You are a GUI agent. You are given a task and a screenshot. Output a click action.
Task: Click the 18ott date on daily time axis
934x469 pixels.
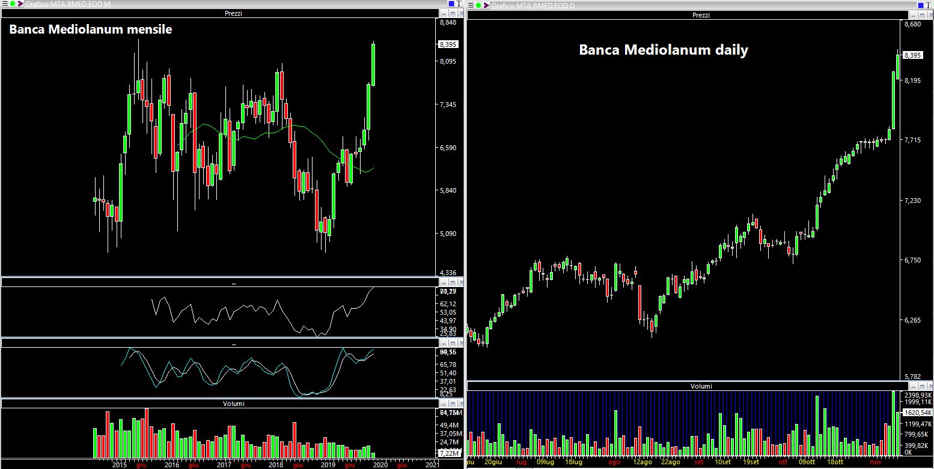coord(834,463)
